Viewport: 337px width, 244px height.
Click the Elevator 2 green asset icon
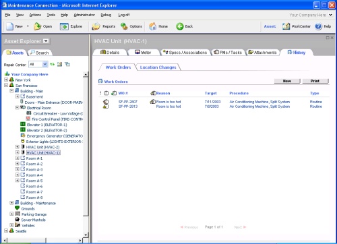tap(23, 130)
